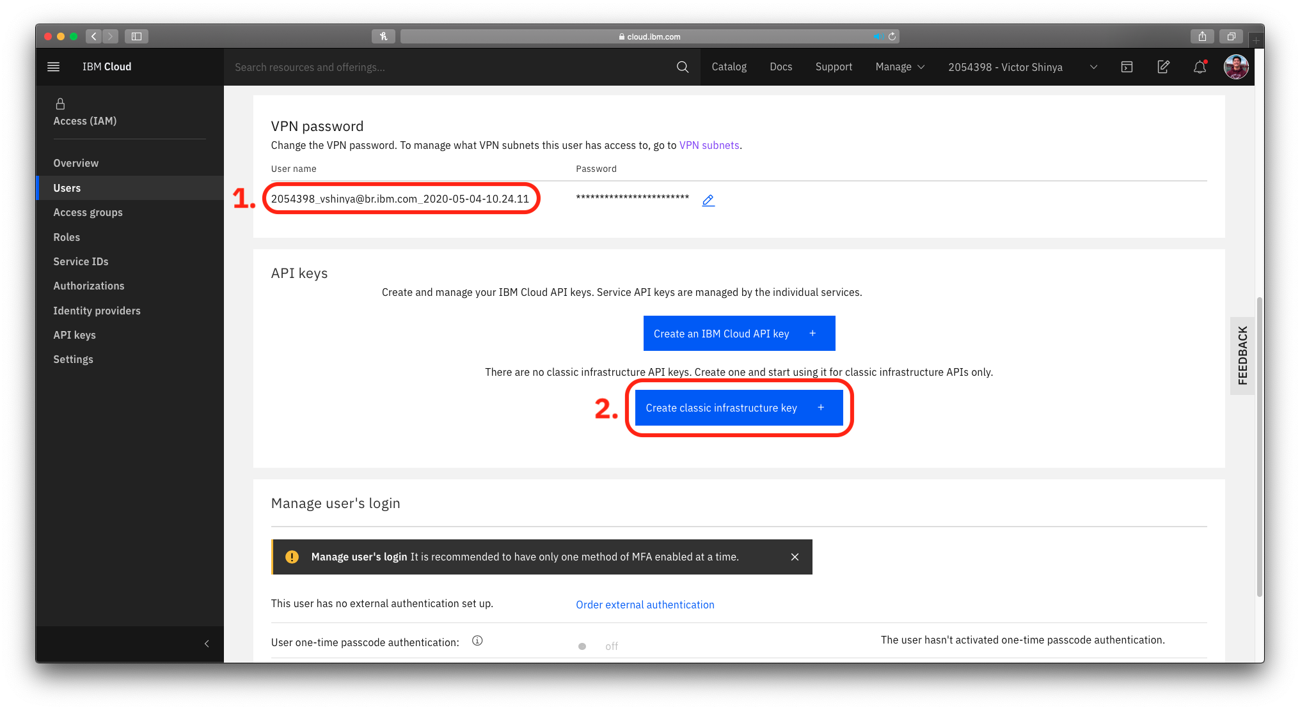Open API keys in sidebar

point(74,335)
